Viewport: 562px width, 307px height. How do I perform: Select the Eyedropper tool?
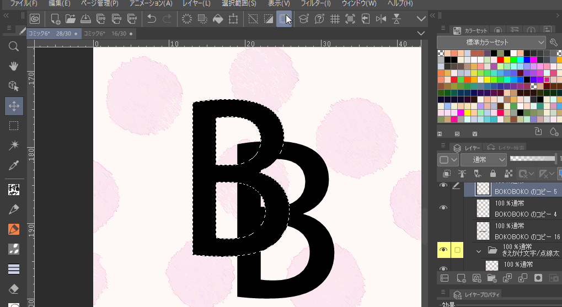tap(14, 165)
